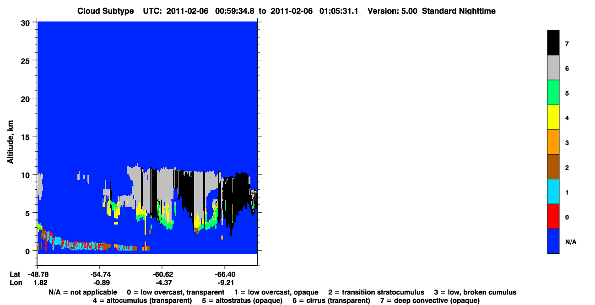This screenshot has height=305, width=595.
Task: Click the small gray cirrus patch near plot's left edge
Action: pyautogui.click(x=41, y=186)
